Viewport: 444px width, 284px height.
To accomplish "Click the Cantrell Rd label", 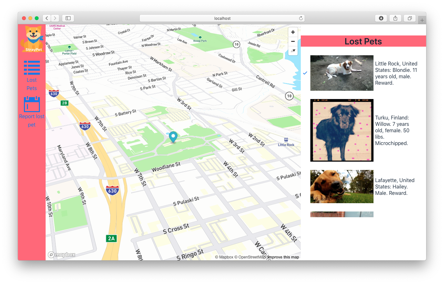I will pos(265,81).
